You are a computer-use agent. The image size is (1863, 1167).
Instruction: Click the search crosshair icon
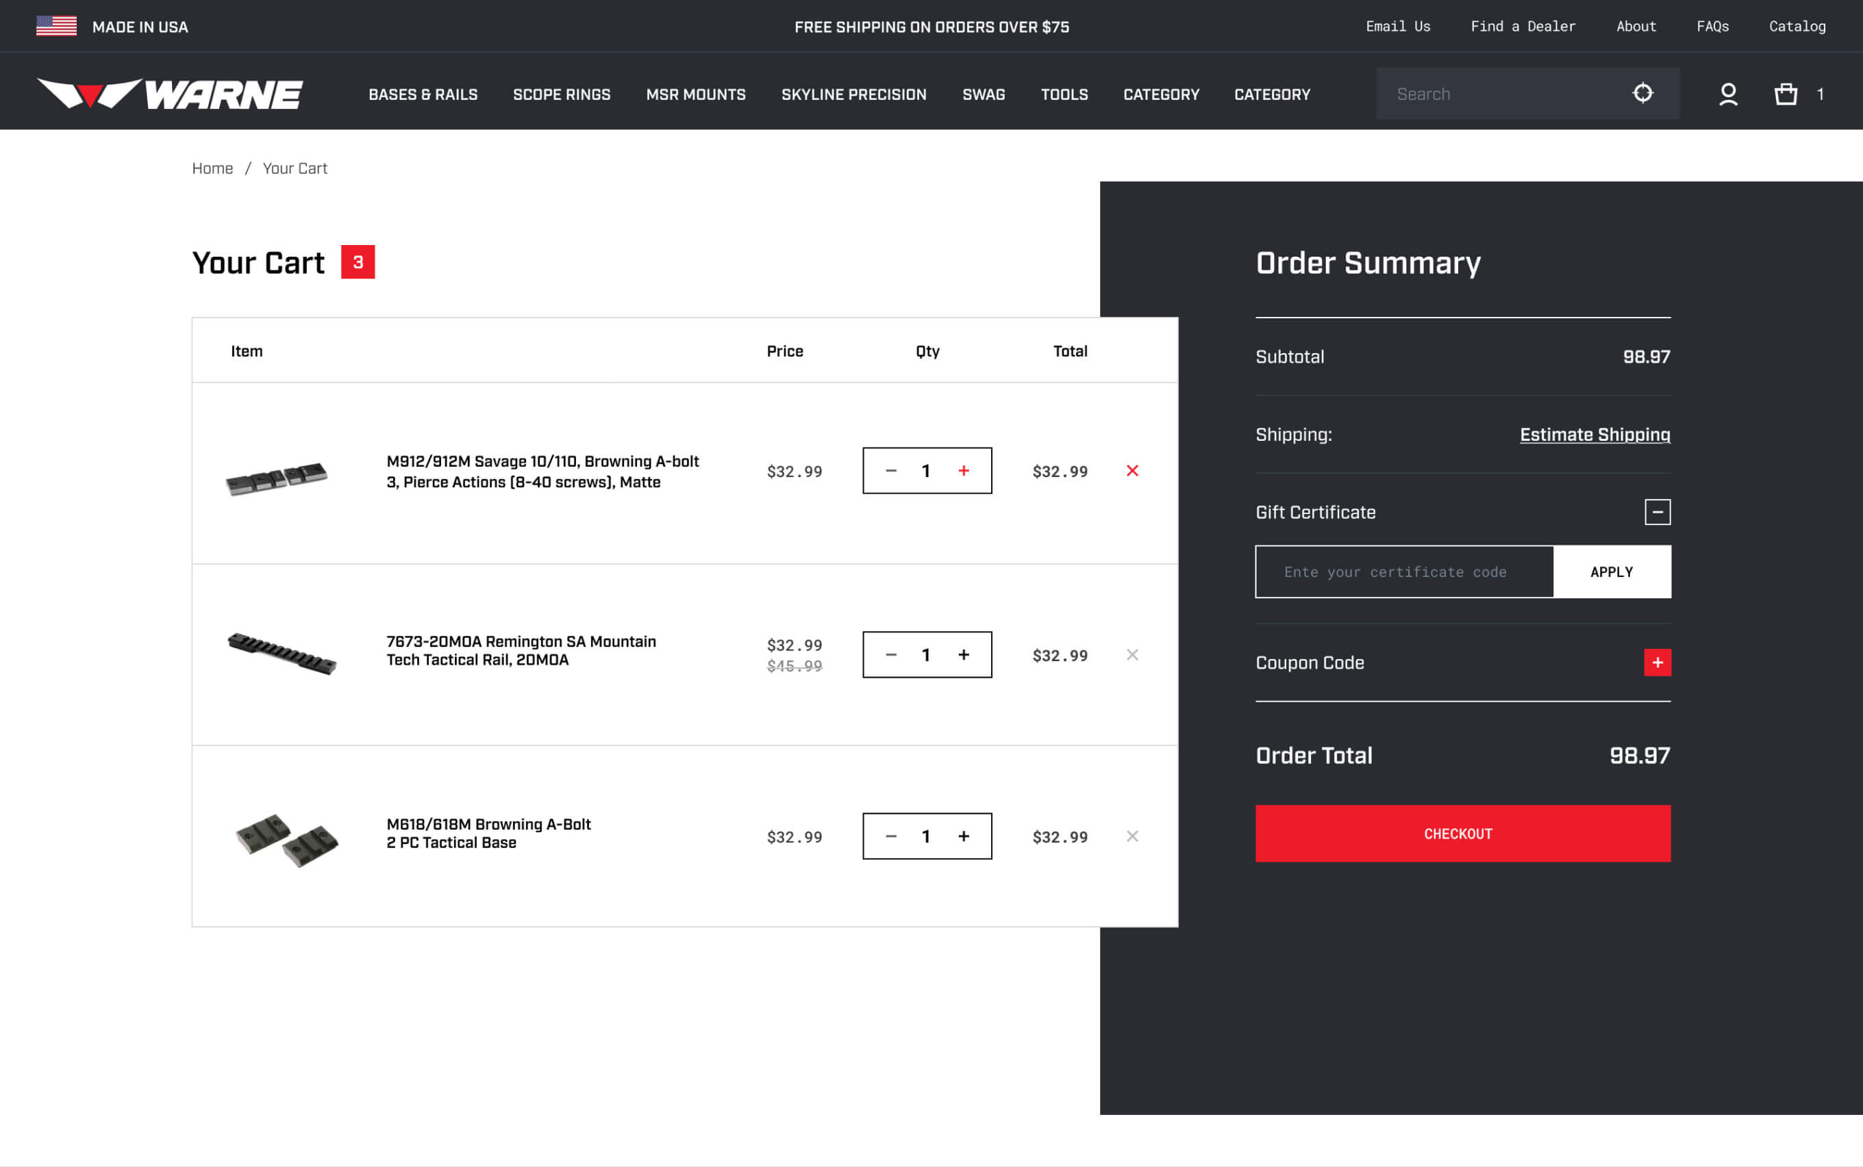point(1642,93)
